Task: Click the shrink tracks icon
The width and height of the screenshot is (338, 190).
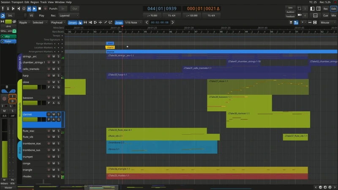Action: pos(310,22)
